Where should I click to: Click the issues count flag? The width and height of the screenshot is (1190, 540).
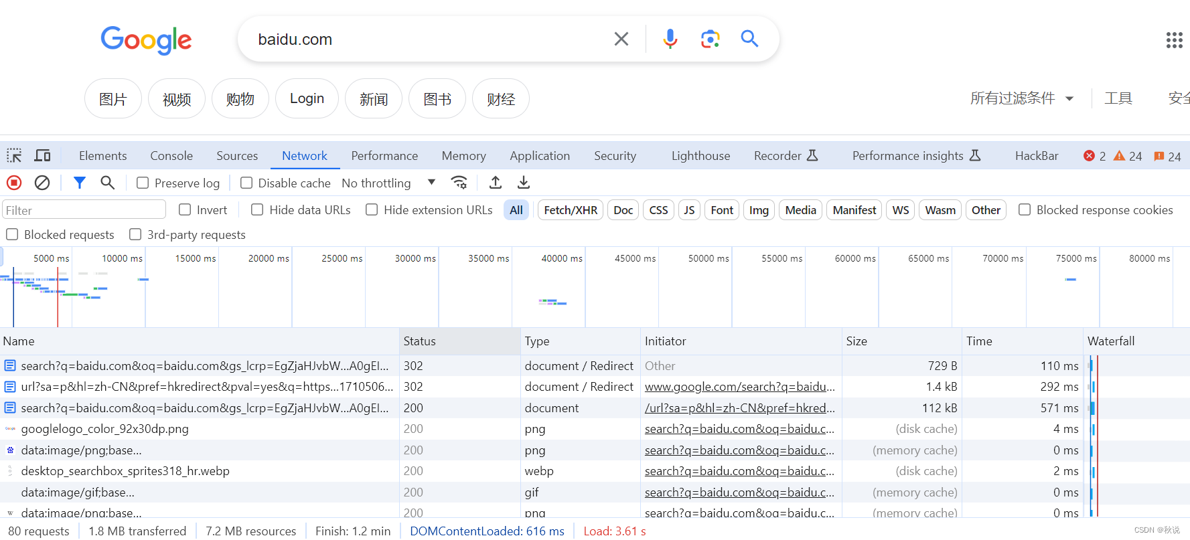coord(1159,156)
